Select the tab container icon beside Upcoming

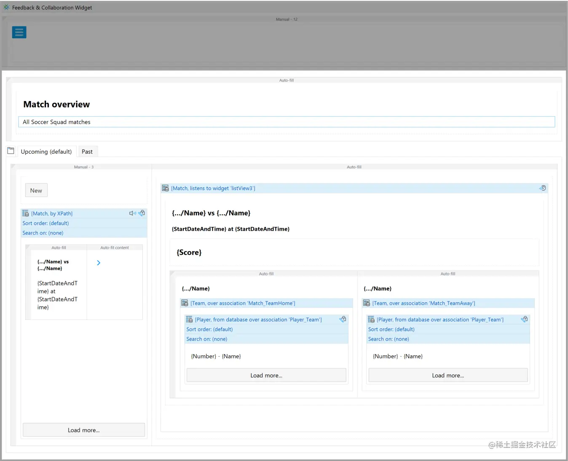pos(11,151)
